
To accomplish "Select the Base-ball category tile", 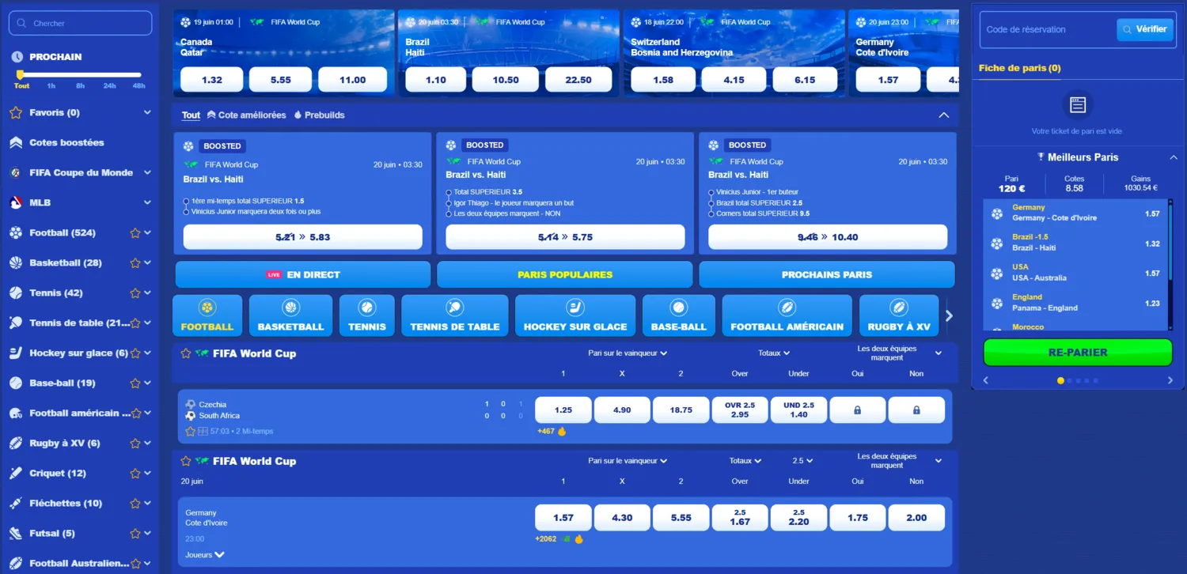I will click(x=678, y=315).
